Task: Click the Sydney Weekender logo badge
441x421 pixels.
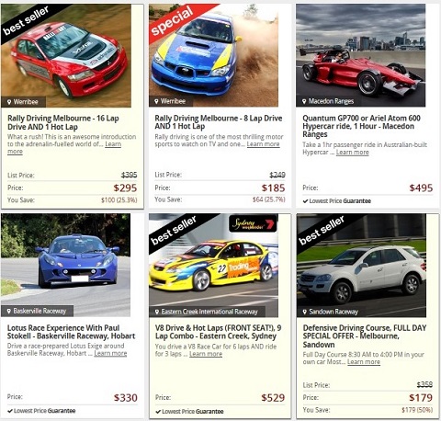Action: pyautogui.click(x=253, y=223)
